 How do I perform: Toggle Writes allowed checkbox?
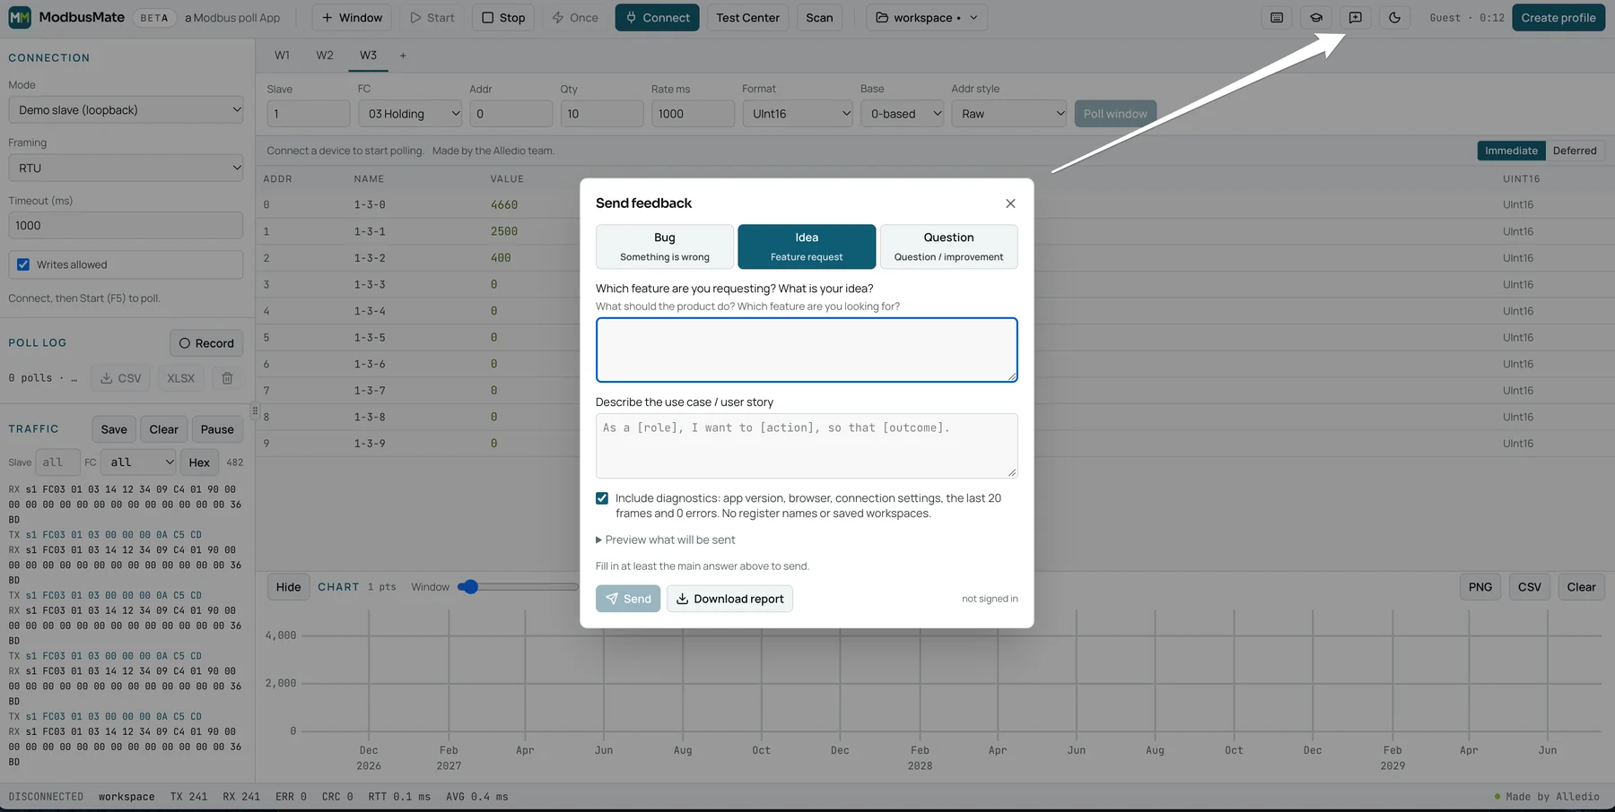tap(23, 264)
